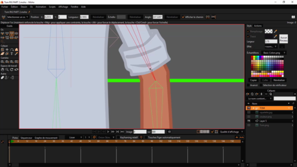Switch to Graphe de mouvement tab

(46, 138)
